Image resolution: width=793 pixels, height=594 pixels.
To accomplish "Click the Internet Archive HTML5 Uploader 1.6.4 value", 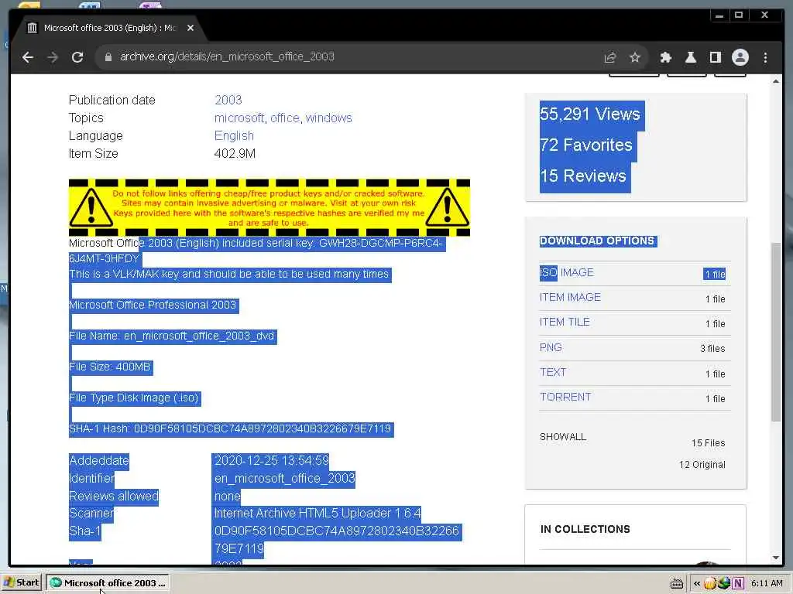I will point(318,514).
